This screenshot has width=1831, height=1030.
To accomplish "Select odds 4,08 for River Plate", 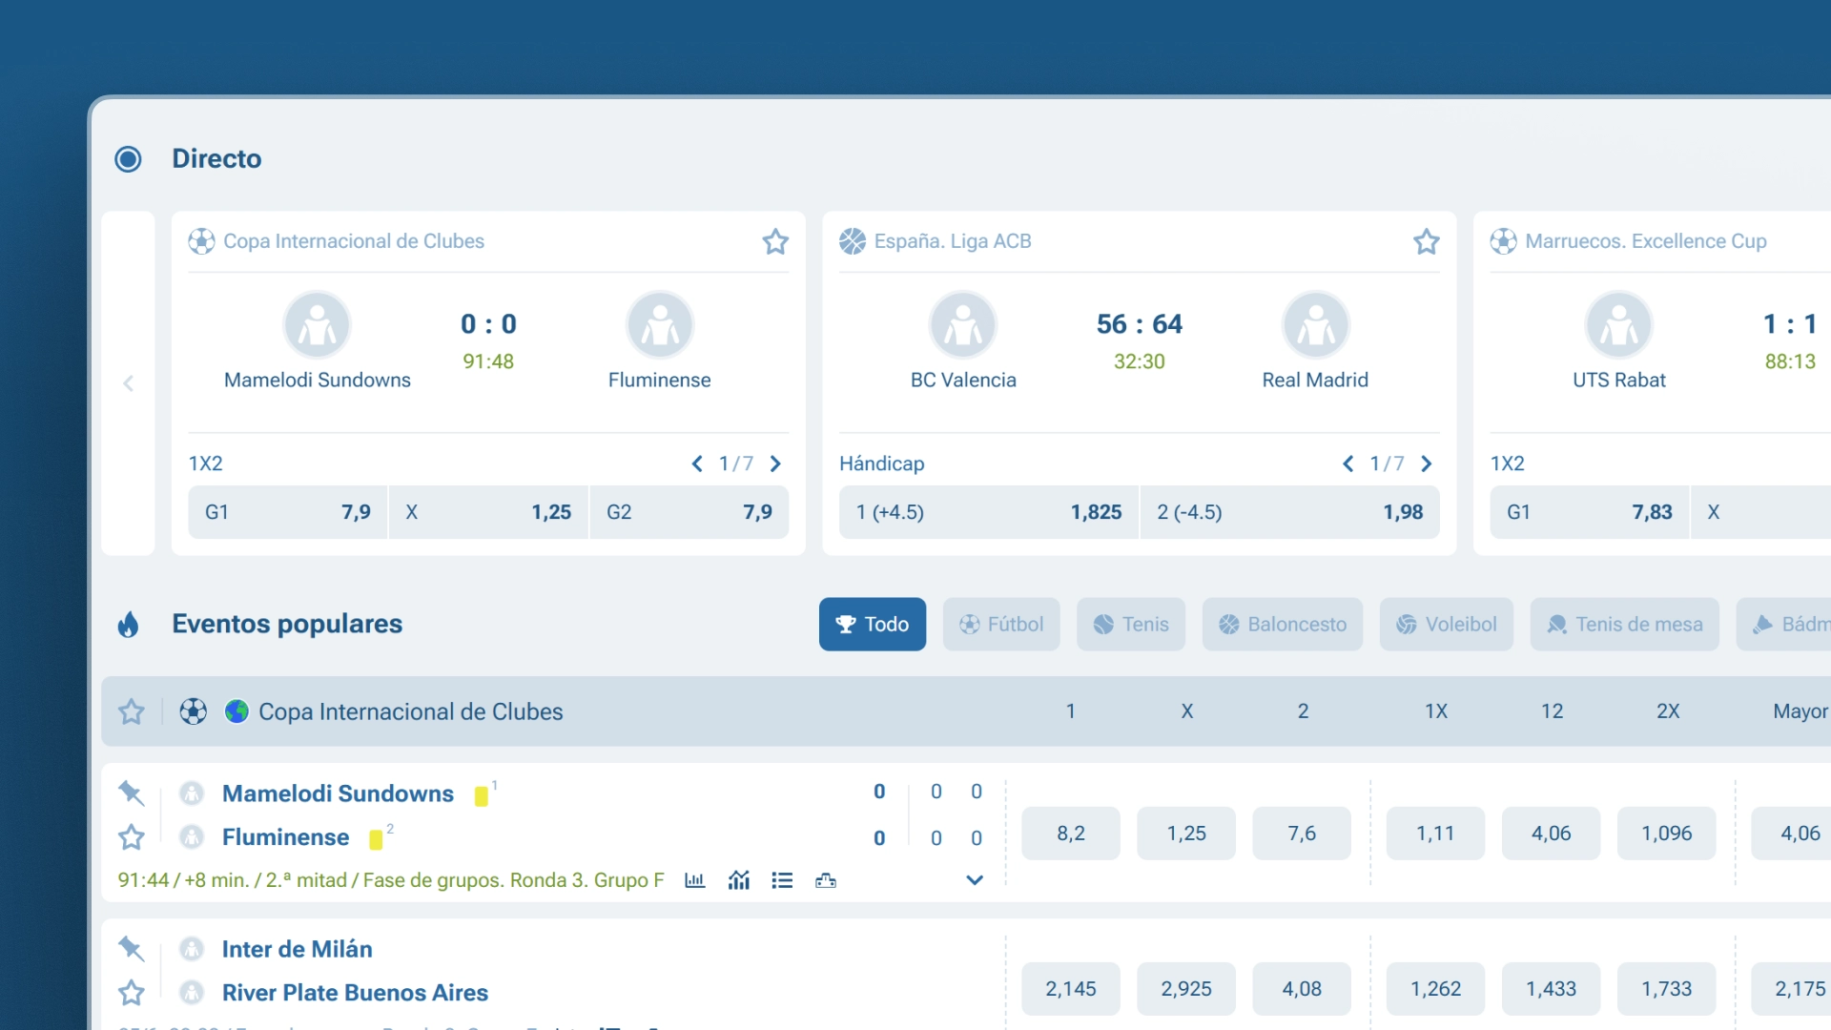I will point(1302,989).
